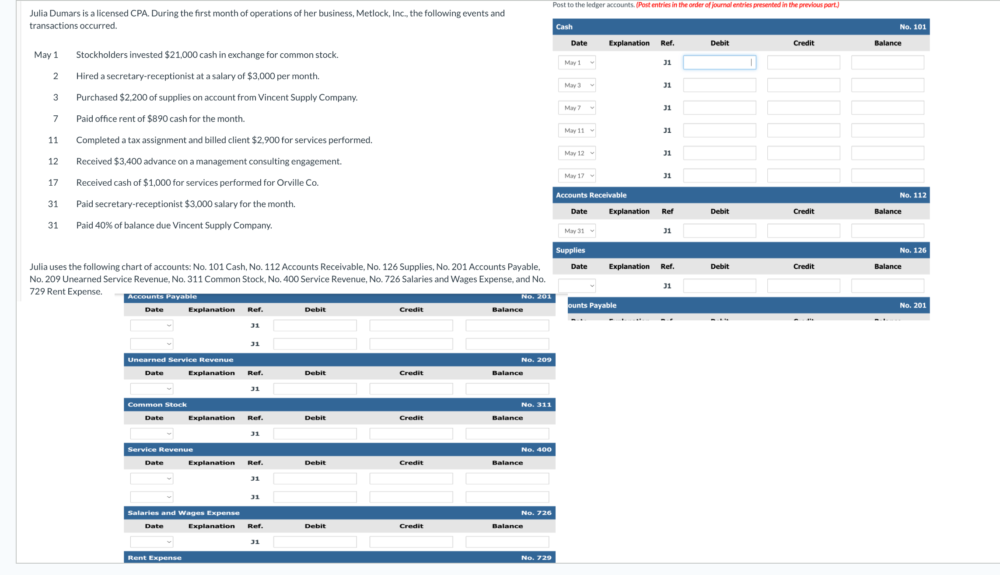The width and height of the screenshot is (1000, 575).
Task: Click first Accounts Payable credit field
Action: [x=411, y=326]
